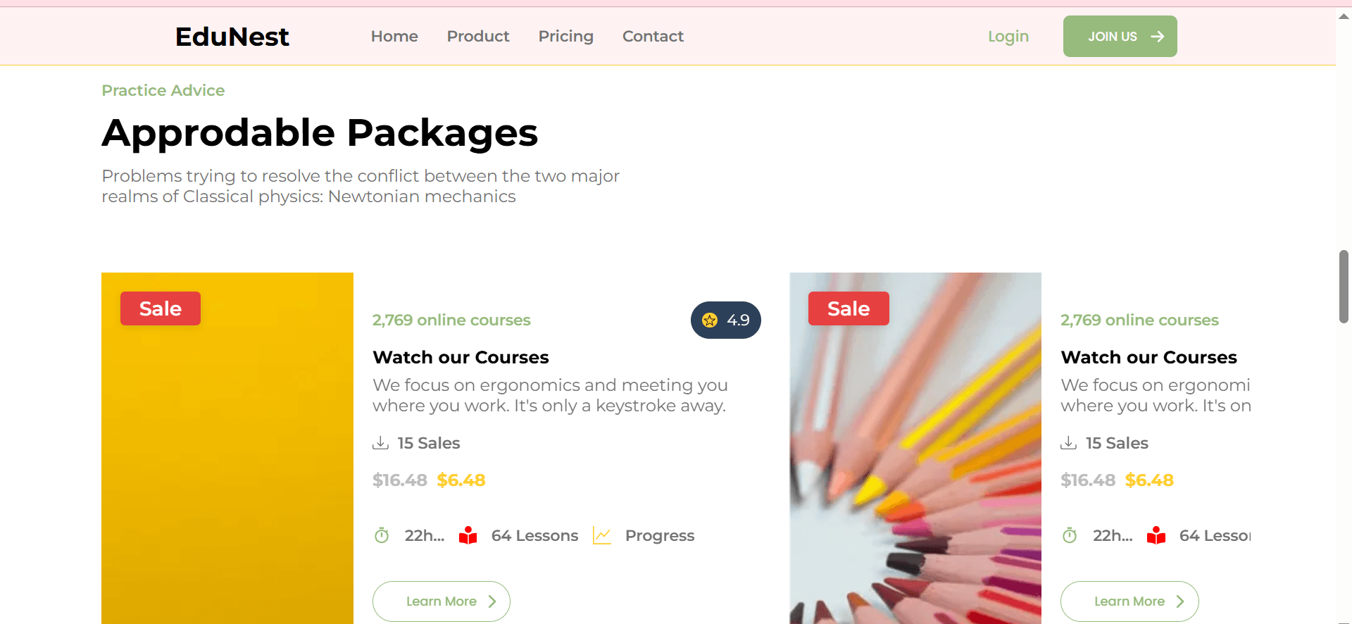Go to the Product page
Screen dimensions: 1352x624
[x=478, y=36]
